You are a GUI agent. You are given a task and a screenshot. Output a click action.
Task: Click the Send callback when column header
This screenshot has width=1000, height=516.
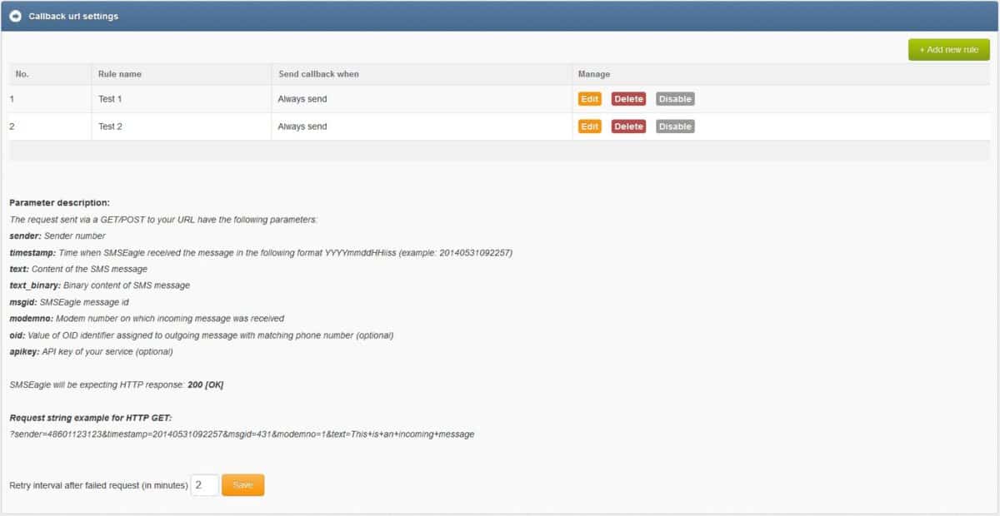(318, 74)
